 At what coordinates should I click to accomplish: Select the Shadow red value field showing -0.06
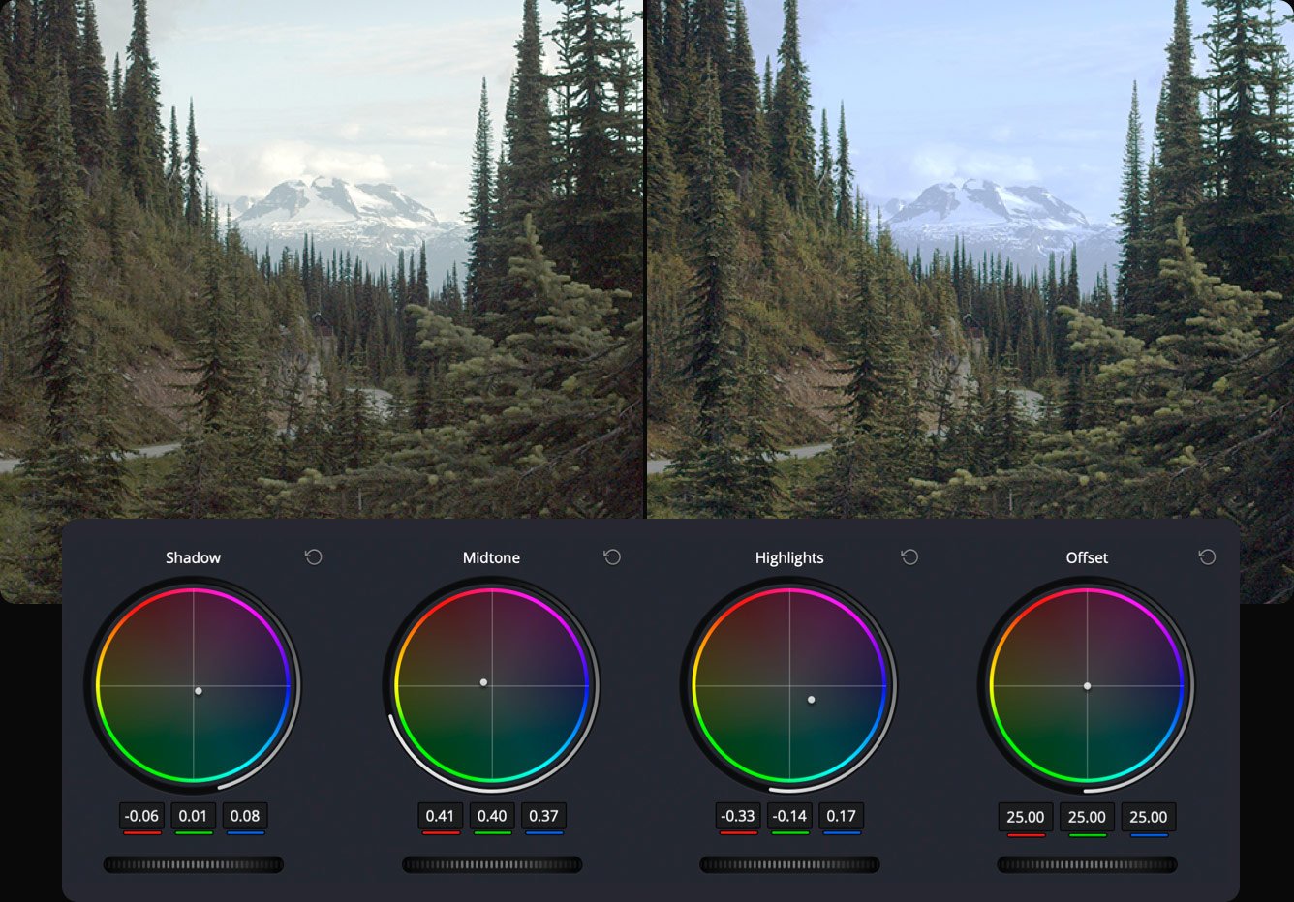pos(141,816)
